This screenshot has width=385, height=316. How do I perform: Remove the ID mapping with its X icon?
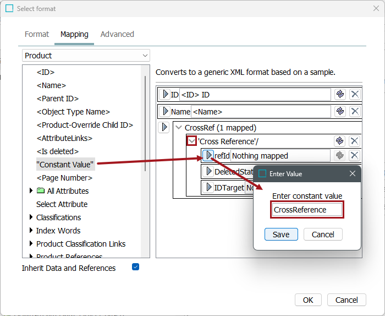pos(355,95)
